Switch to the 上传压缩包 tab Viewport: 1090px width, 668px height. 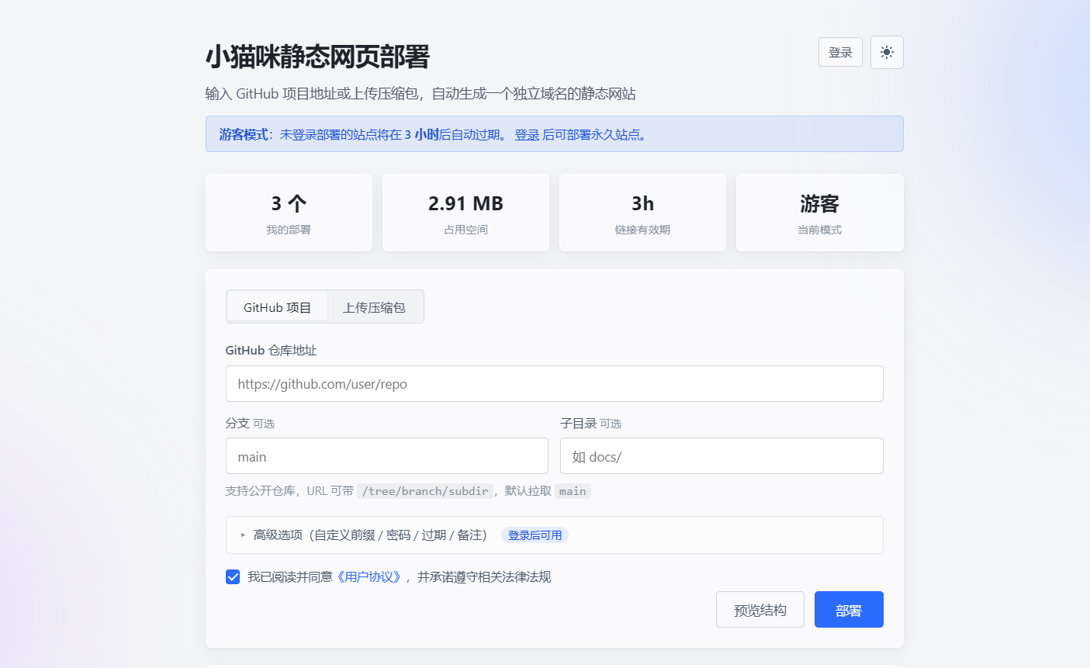coord(374,307)
